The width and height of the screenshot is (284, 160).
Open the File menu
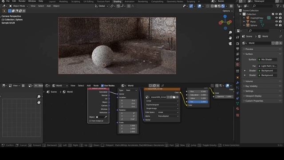(8, 1)
